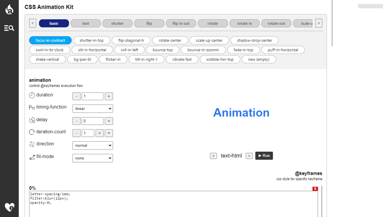Select shadow-drop-center animation preset
This screenshot has width=387, height=217.
[x=254, y=41]
